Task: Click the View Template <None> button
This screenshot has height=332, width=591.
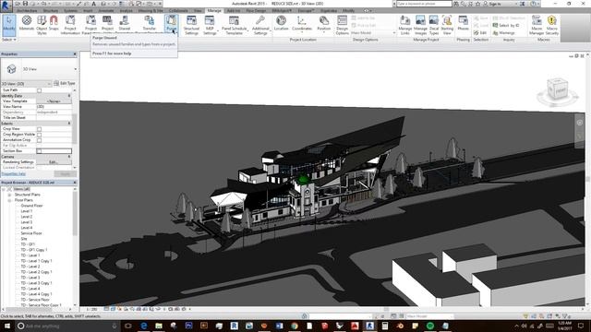Action: coord(54,101)
